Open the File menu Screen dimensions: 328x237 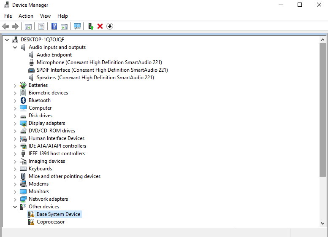[x=8, y=16]
